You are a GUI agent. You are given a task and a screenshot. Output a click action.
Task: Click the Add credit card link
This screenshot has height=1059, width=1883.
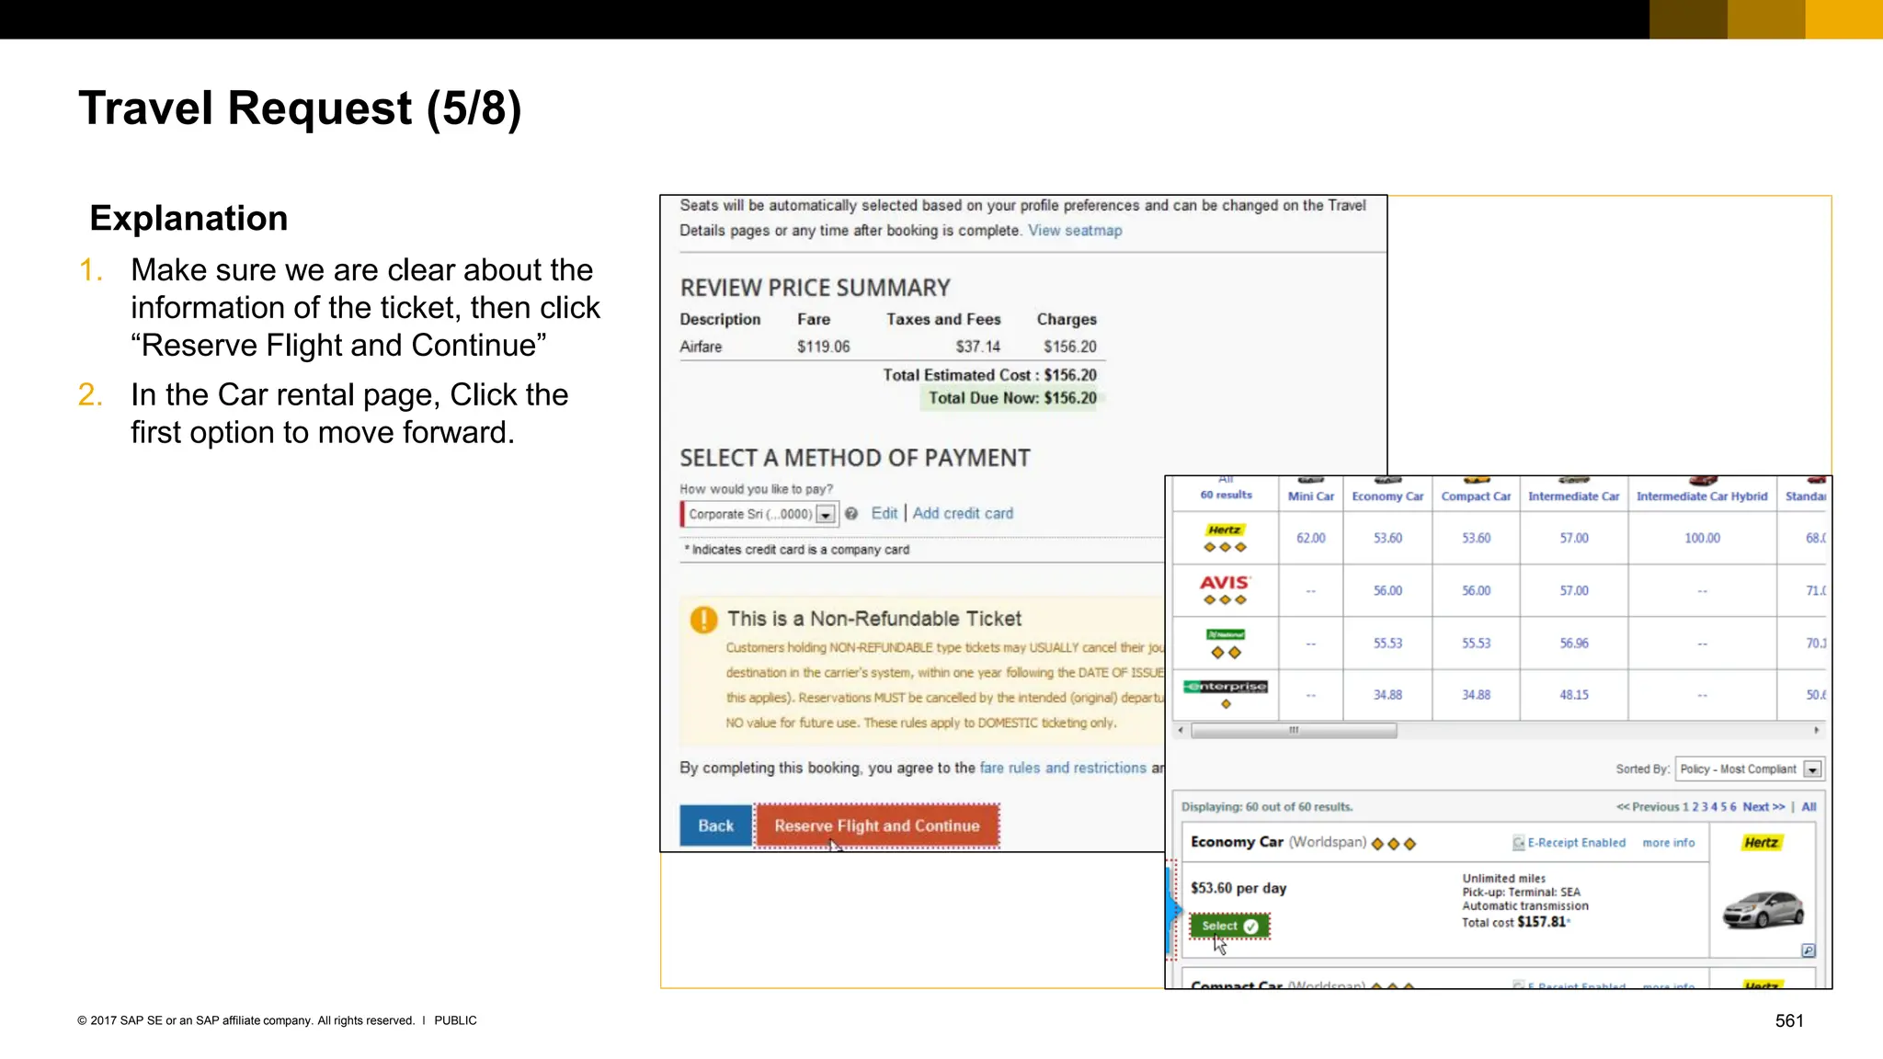click(963, 514)
